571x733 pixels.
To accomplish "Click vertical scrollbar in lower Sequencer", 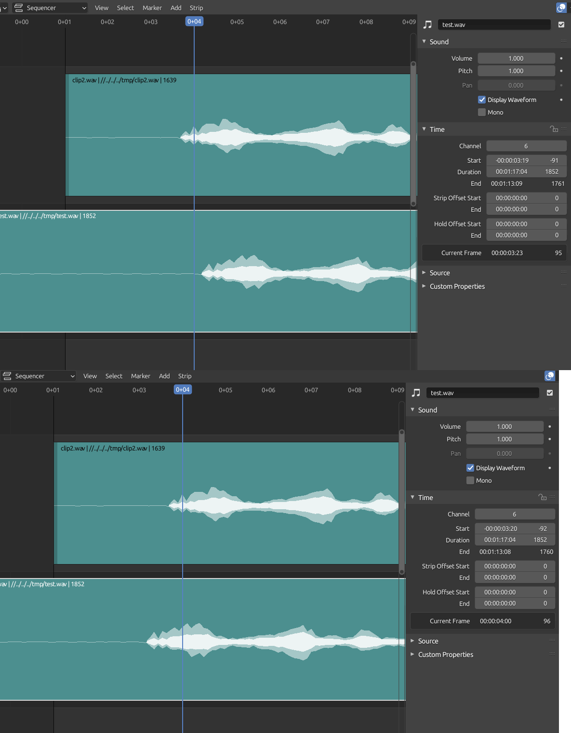I will pos(402,502).
